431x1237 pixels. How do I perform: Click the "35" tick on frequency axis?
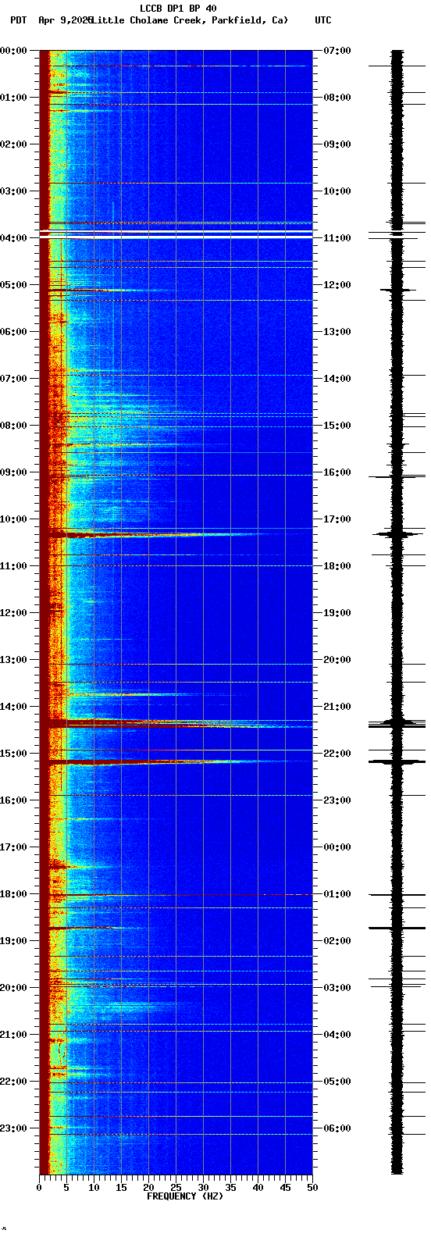pos(230,1189)
